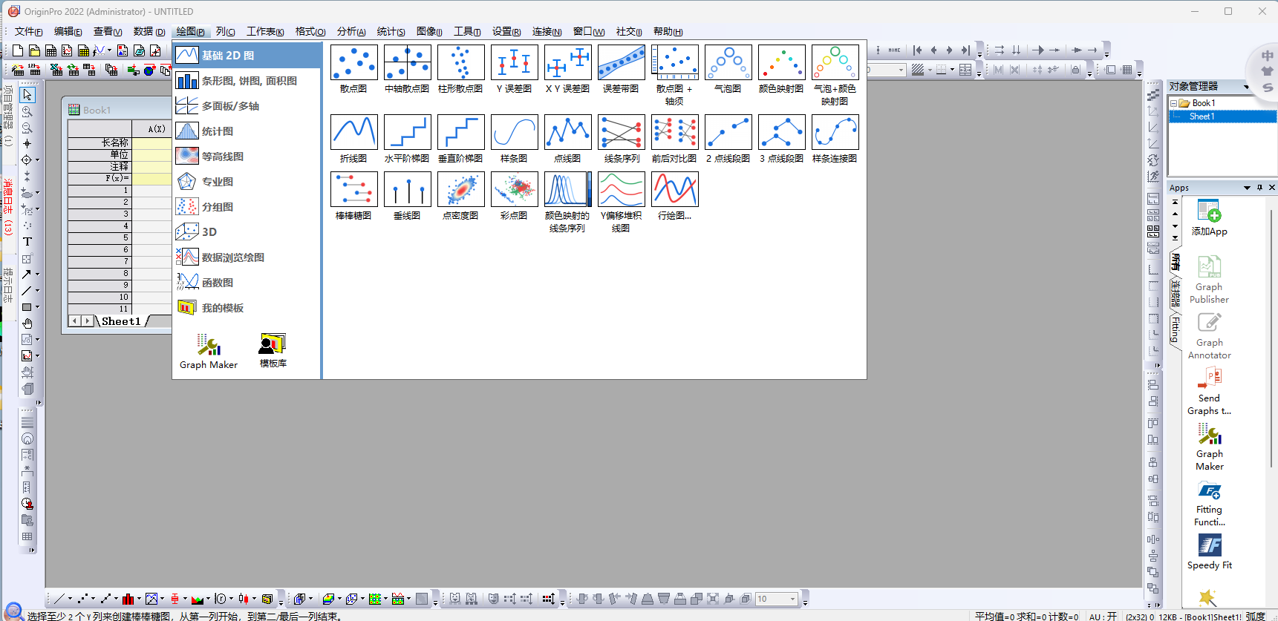Image resolution: width=1278 pixels, height=621 pixels.
Task: Toggle pin on the Apps panel
Action: [1259, 188]
